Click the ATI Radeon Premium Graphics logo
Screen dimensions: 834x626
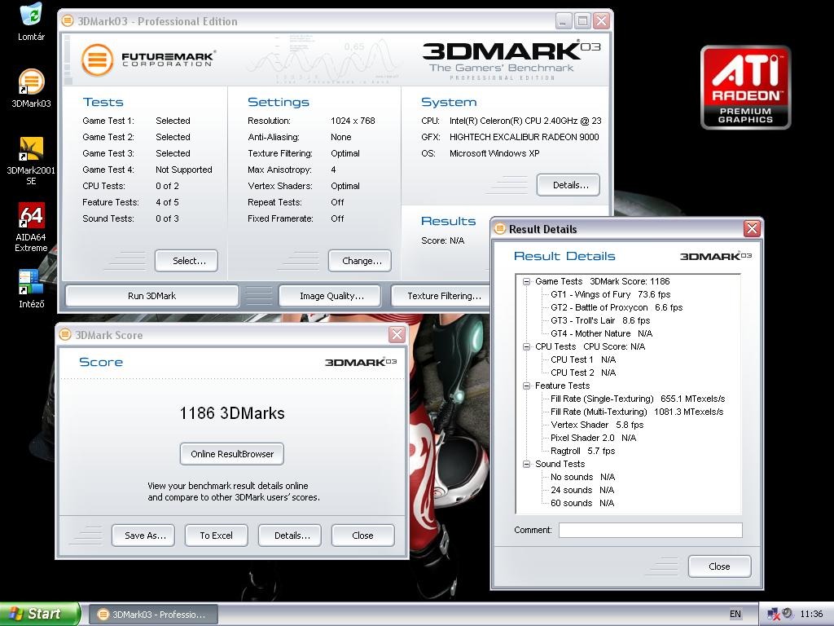pos(745,87)
